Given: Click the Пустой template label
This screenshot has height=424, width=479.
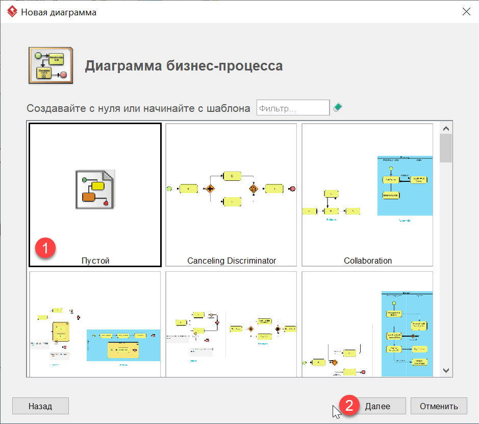Looking at the screenshot, I should pyautogui.click(x=95, y=261).
